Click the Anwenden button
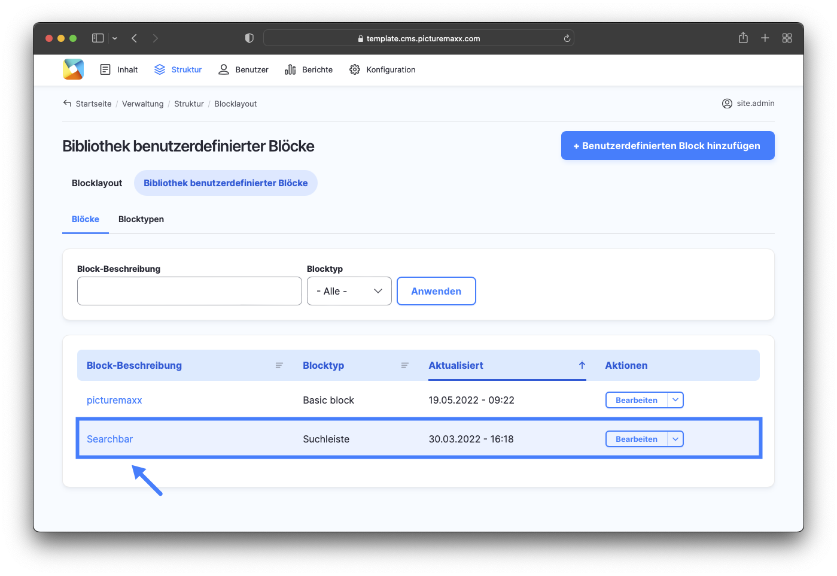The height and width of the screenshot is (576, 837). [x=436, y=291]
